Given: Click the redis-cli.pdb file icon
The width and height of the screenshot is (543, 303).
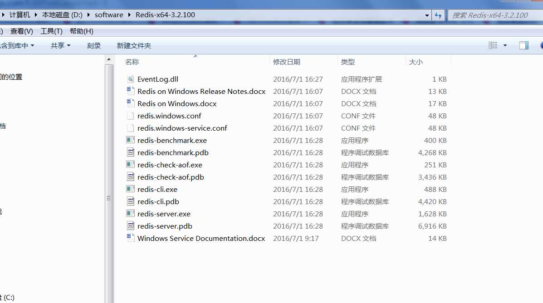Looking at the screenshot, I should click(130, 201).
